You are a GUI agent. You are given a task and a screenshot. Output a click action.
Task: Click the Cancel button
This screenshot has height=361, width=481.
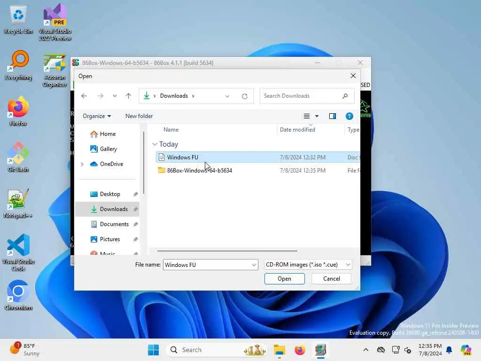332,279
